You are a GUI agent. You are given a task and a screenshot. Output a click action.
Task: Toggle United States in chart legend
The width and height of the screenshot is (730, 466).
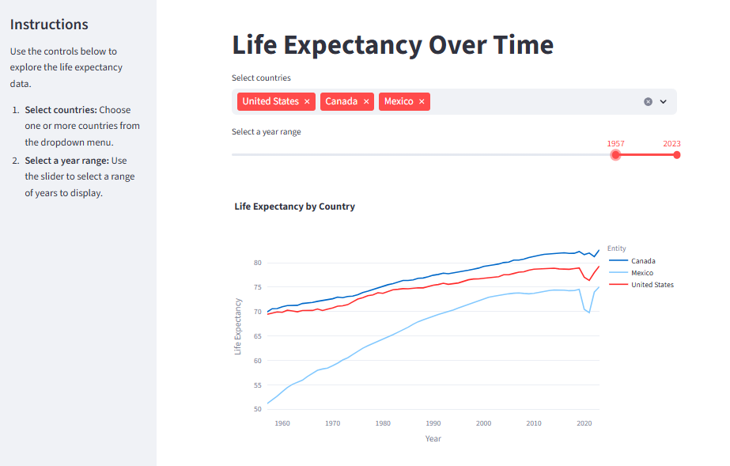click(x=652, y=285)
